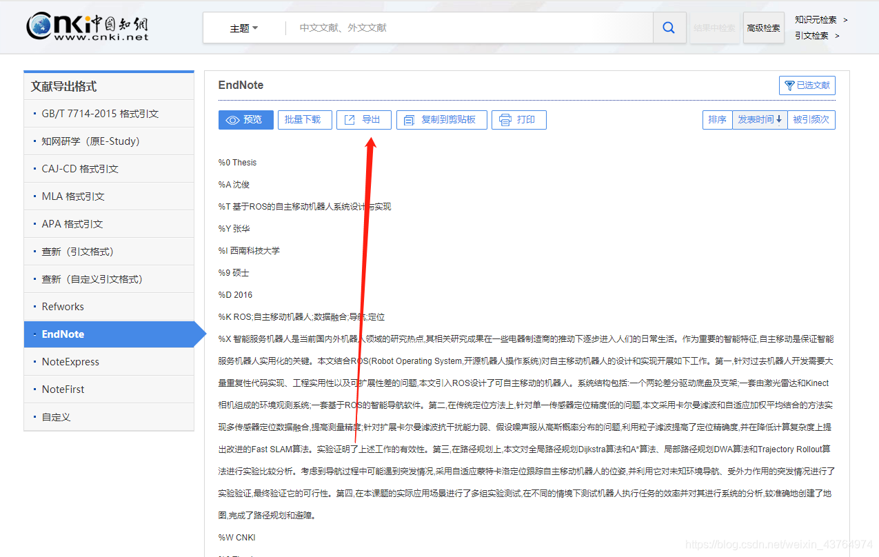Viewport: 879px width, 557px height.
Task: Click the institution line '%I 西南科技大学'
Action: pyautogui.click(x=249, y=251)
